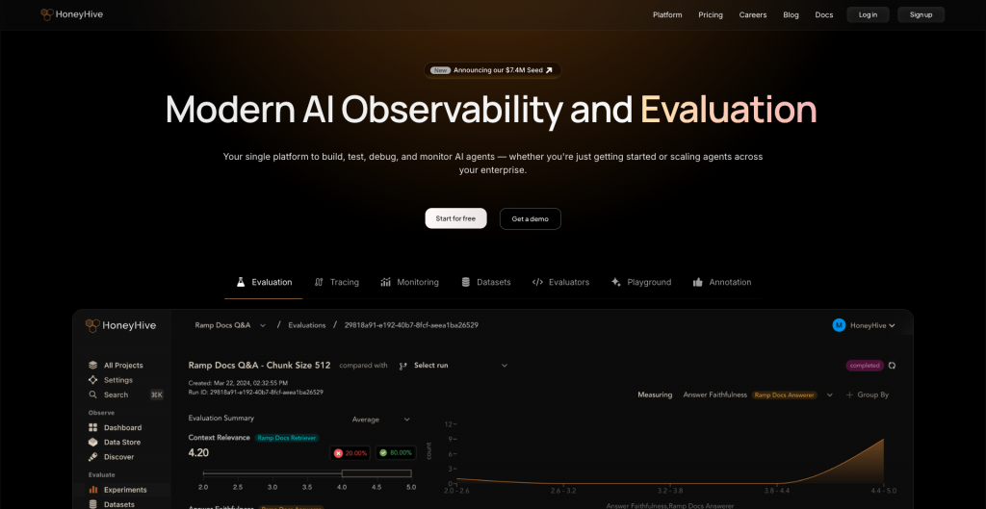Click the code brackets Evaluators icon
The width and height of the screenshot is (986, 509).
click(537, 282)
